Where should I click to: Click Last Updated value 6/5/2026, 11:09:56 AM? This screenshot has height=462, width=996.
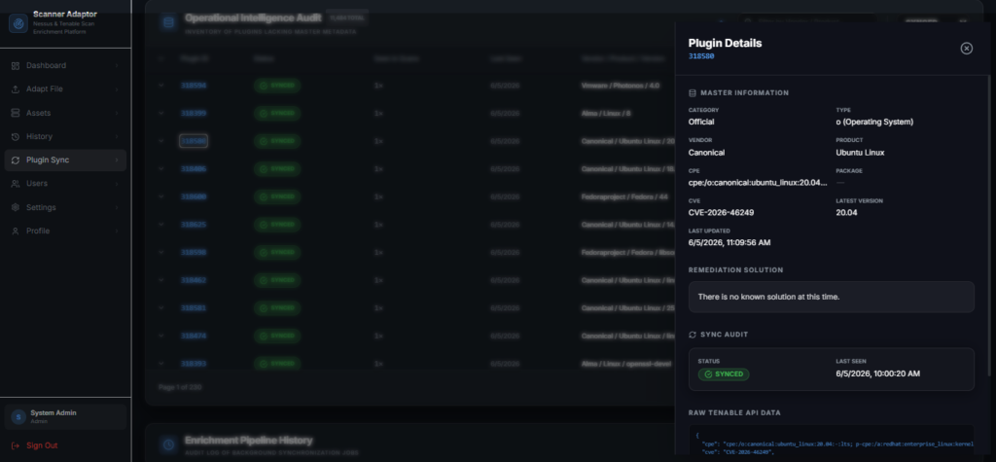(729, 243)
